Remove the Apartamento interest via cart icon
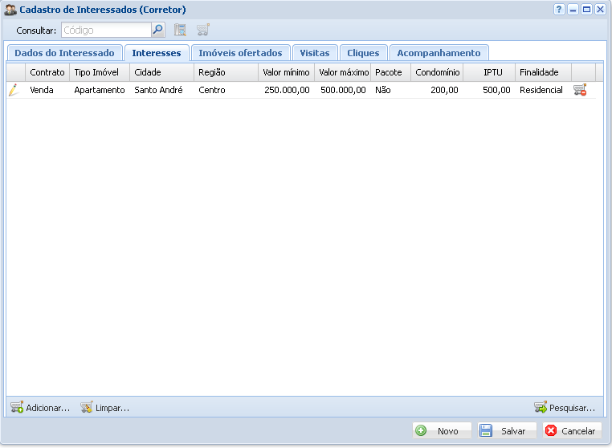The width and height of the screenshot is (612, 448). point(579,91)
